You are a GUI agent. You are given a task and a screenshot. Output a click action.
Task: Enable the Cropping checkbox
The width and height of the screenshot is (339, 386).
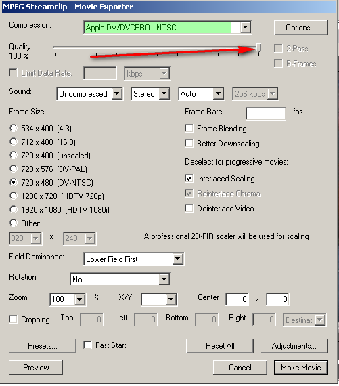[13, 319]
